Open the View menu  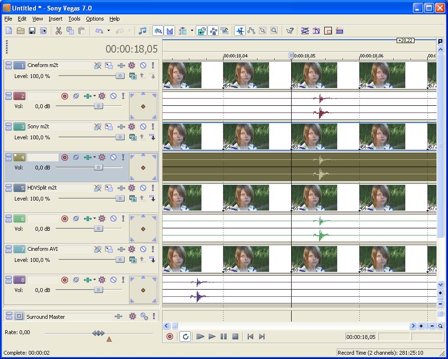(37, 19)
